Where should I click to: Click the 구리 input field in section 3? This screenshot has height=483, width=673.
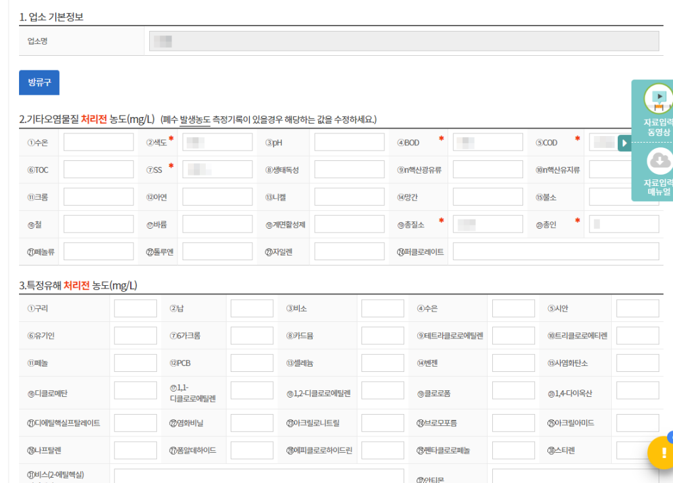click(x=135, y=308)
